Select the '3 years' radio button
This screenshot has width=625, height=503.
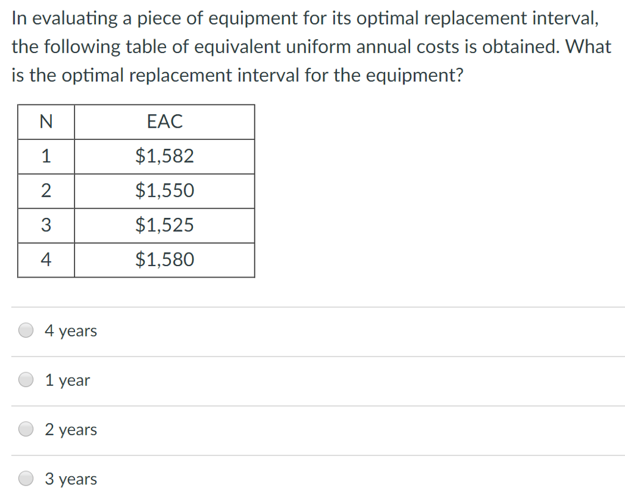(x=26, y=478)
